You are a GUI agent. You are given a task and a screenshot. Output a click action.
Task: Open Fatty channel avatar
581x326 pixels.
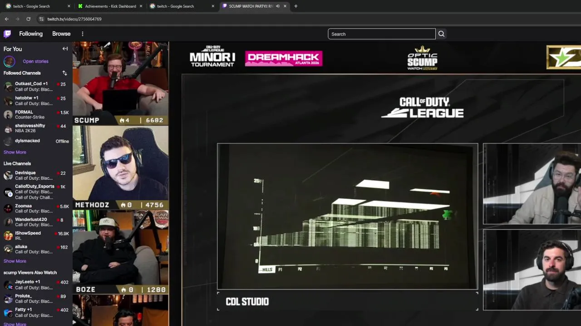(8, 312)
